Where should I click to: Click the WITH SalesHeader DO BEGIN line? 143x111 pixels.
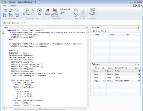[21, 60]
